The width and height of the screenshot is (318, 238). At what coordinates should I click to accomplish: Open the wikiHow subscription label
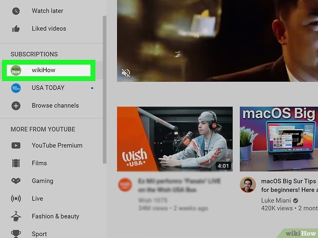pos(44,70)
